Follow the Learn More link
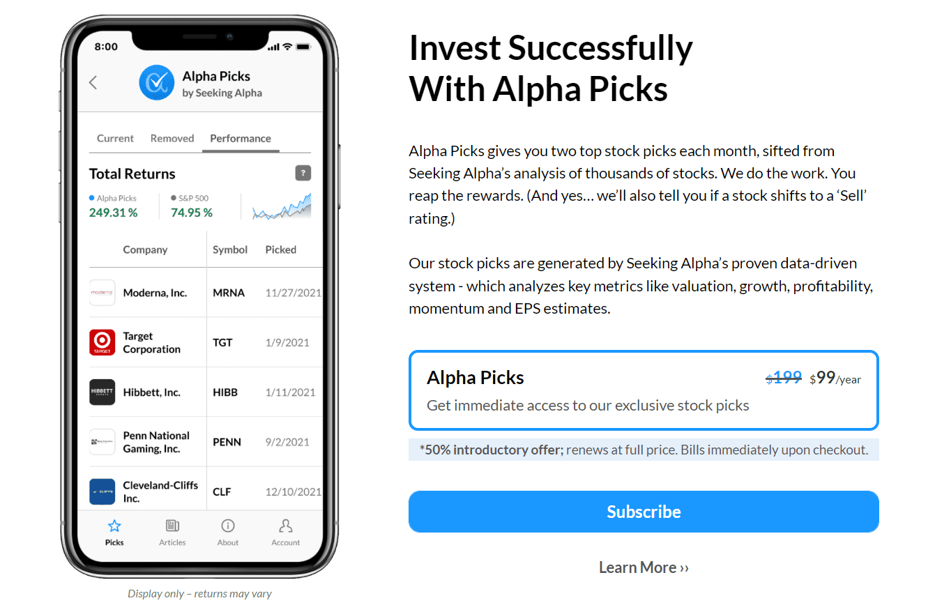The width and height of the screenshot is (935, 612). tap(644, 567)
